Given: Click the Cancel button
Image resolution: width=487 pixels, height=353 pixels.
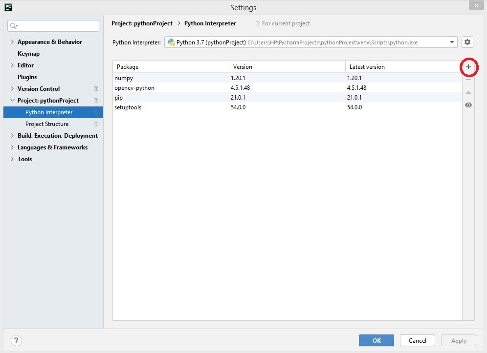Looking at the screenshot, I should (x=417, y=340).
